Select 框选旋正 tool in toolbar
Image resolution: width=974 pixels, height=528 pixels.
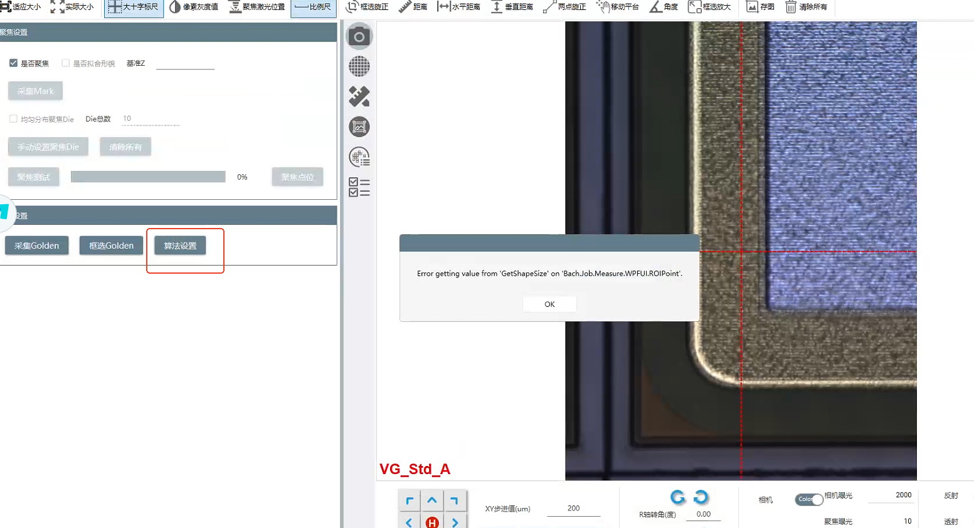(368, 7)
